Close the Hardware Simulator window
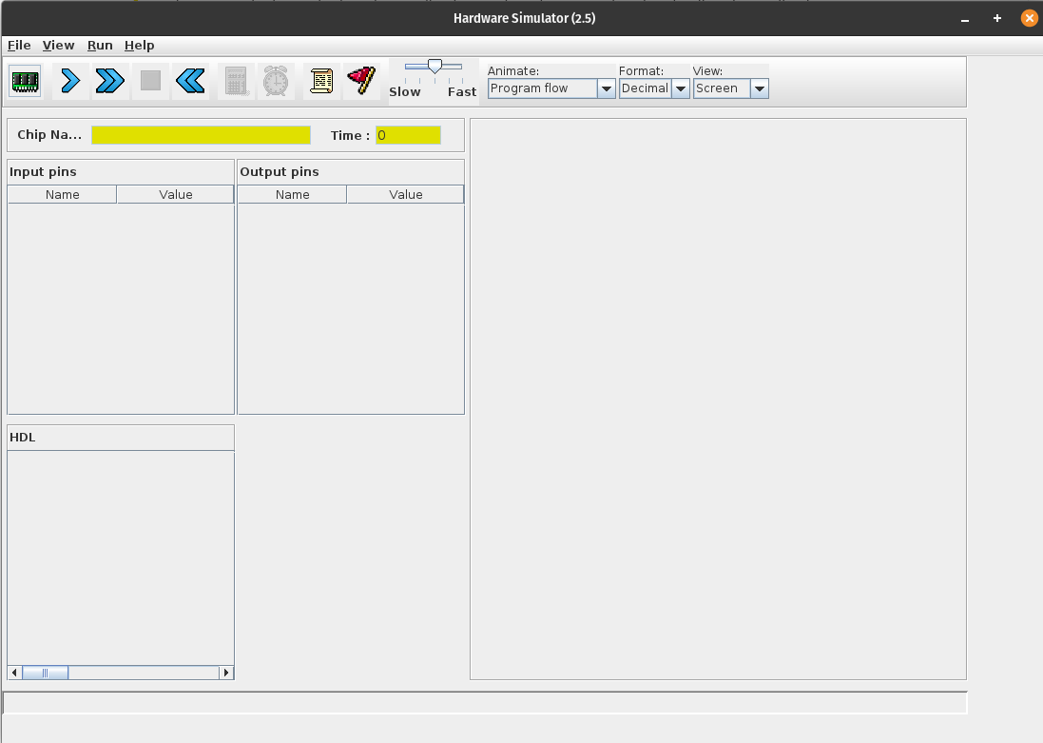 (1029, 19)
